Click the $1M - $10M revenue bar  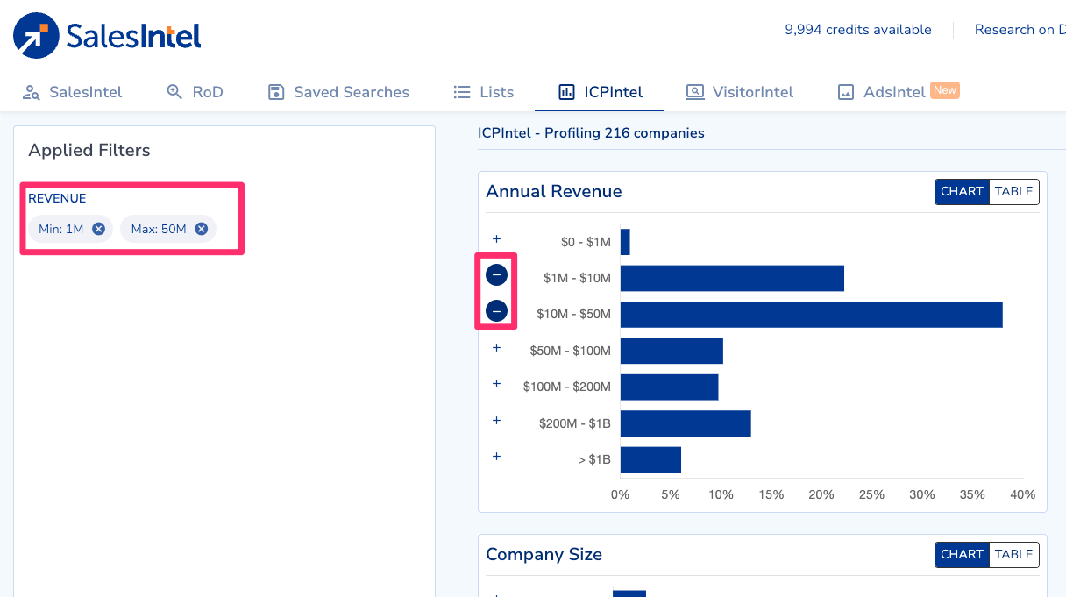pyautogui.click(x=732, y=278)
